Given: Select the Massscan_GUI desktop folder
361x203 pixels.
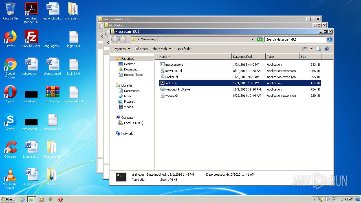Looking at the screenshot, I should coord(52,149).
